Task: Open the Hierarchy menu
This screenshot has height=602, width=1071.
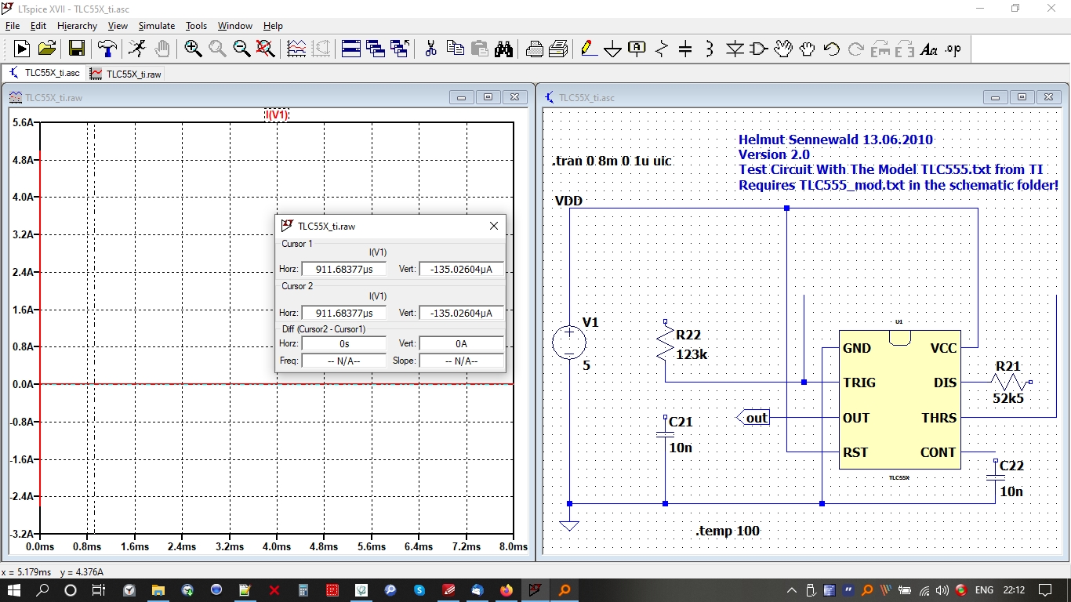Action: (77, 26)
